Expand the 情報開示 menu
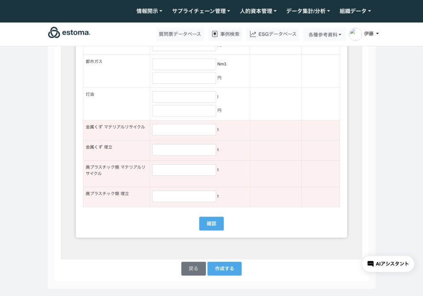The image size is (423, 296). point(149,11)
